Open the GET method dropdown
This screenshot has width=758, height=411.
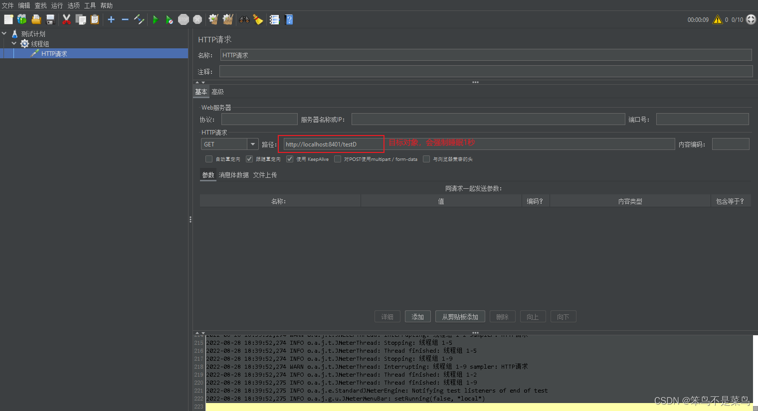click(253, 144)
